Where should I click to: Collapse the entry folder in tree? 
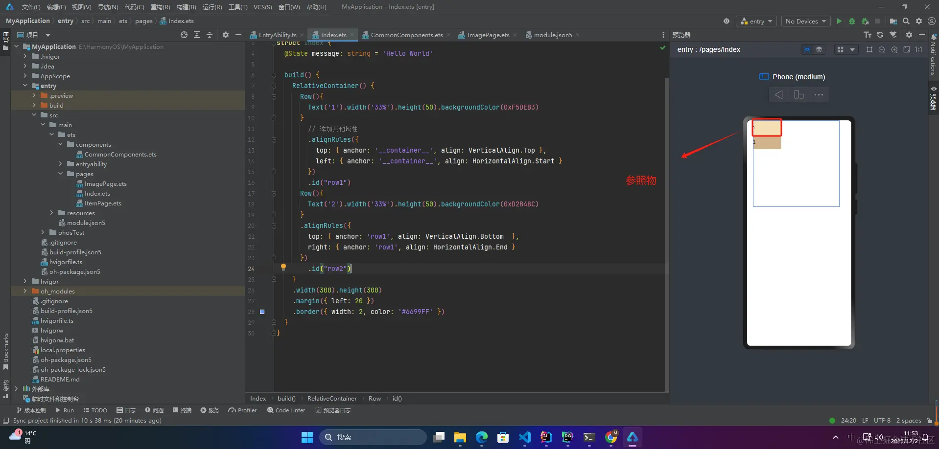25,86
